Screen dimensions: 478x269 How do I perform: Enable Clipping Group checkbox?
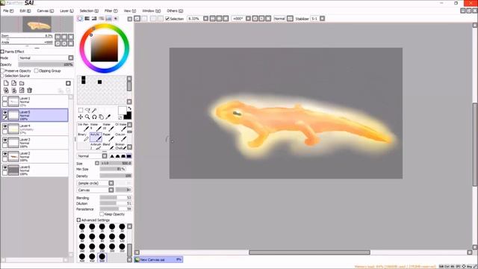tap(37, 71)
